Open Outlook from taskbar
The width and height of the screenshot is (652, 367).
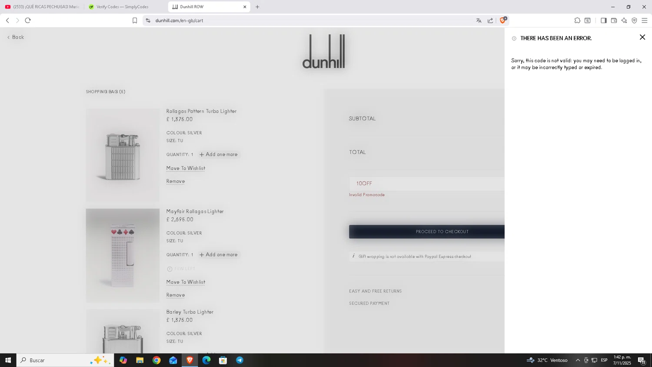(x=173, y=360)
